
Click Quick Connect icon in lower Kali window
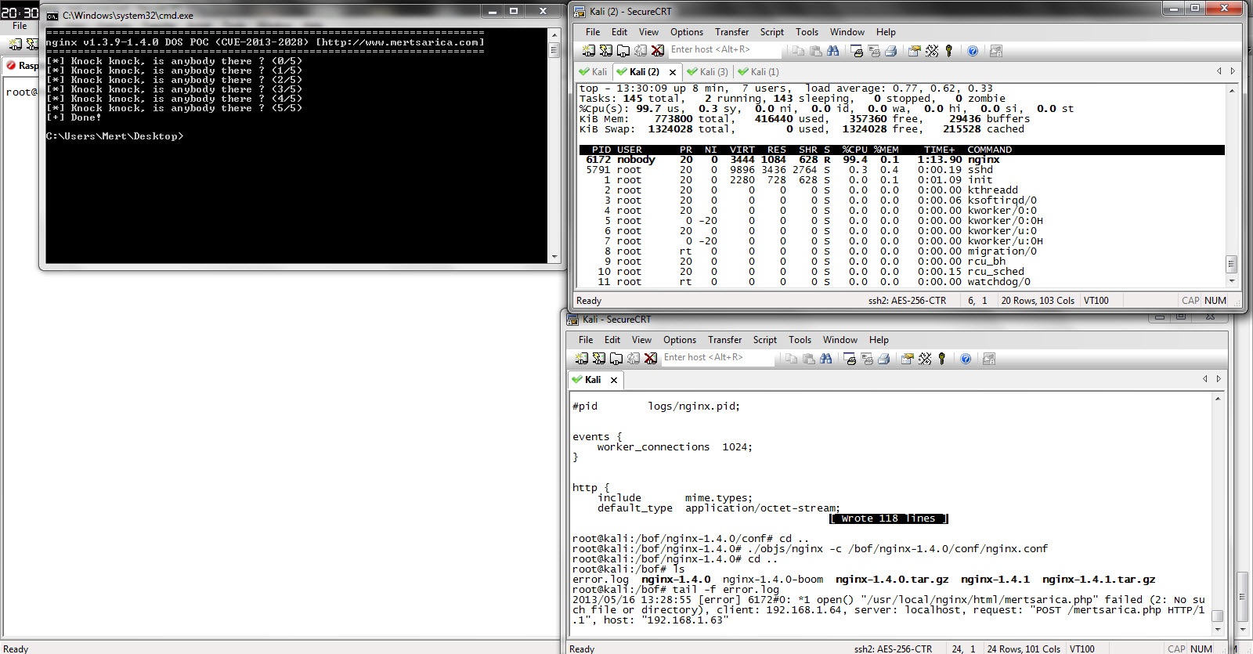(598, 358)
